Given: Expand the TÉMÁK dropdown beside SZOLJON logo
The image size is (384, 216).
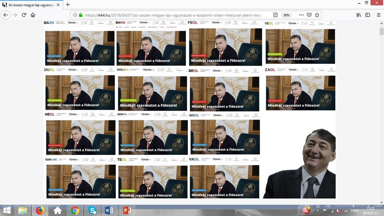Looking at the screenshot, I should coord(148,70).
